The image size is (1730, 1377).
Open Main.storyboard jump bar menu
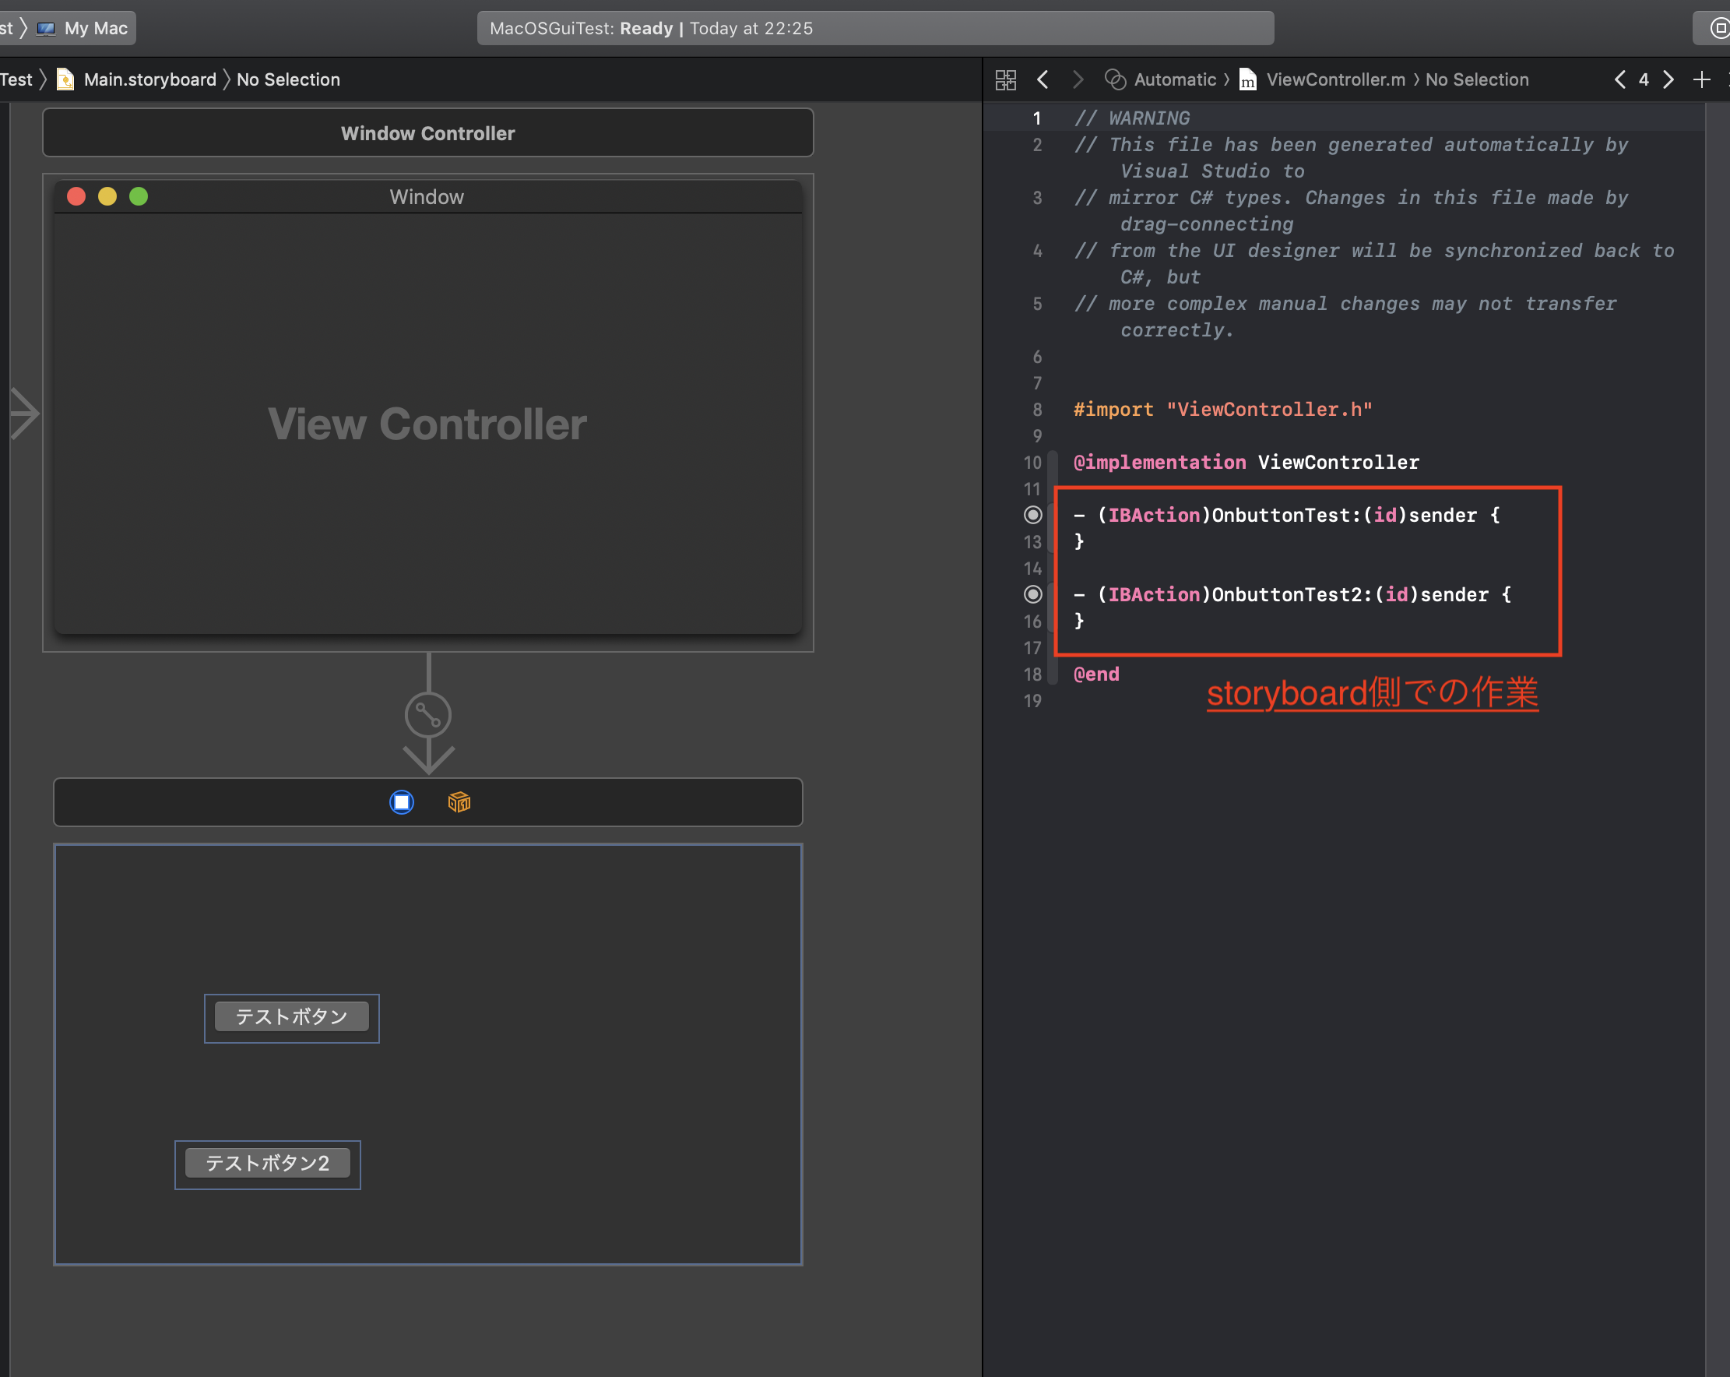[x=149, y=79]
